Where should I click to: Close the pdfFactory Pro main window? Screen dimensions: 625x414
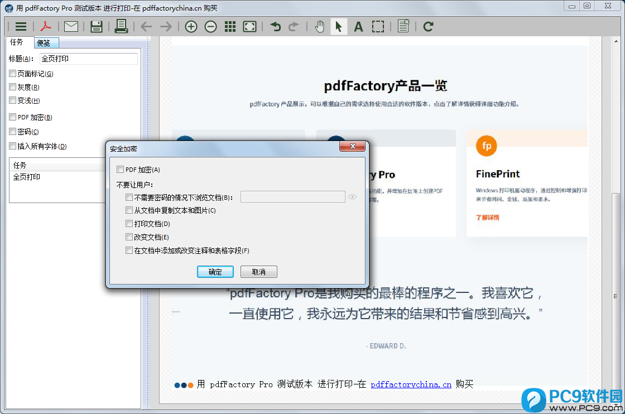608,6
